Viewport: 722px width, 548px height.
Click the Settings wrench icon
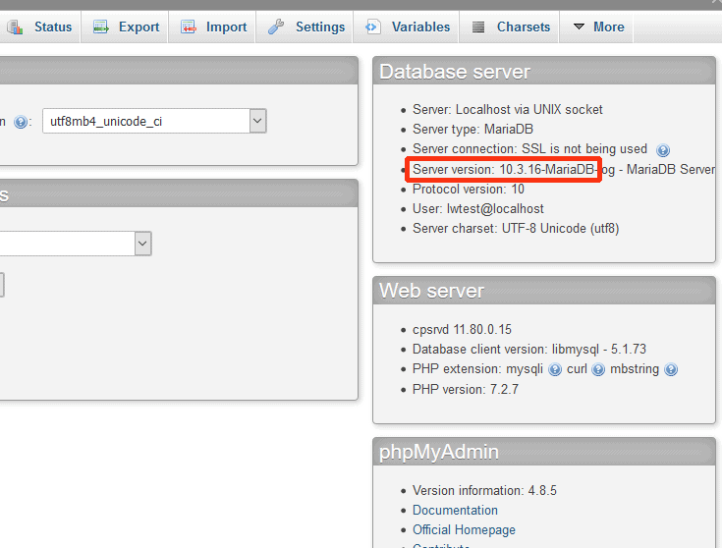pyautogui.click(x=276, y=27)
